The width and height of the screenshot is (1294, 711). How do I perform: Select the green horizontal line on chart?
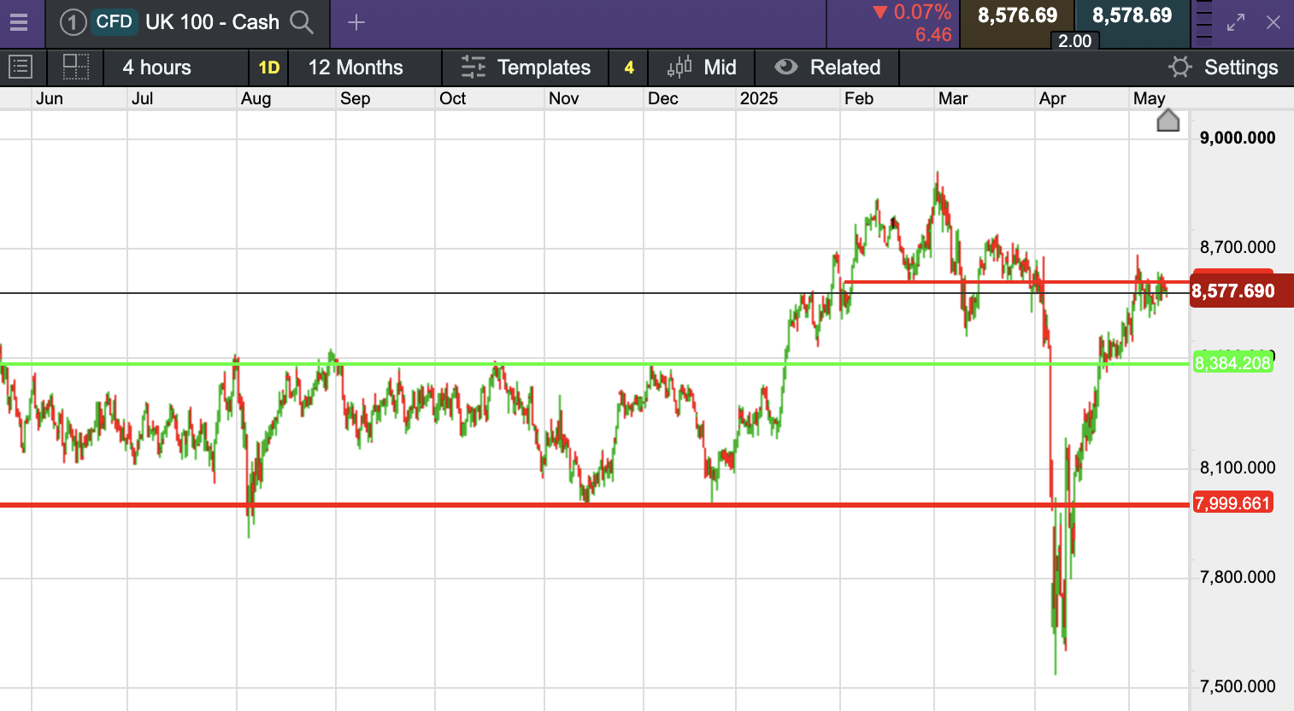(595, 364)
